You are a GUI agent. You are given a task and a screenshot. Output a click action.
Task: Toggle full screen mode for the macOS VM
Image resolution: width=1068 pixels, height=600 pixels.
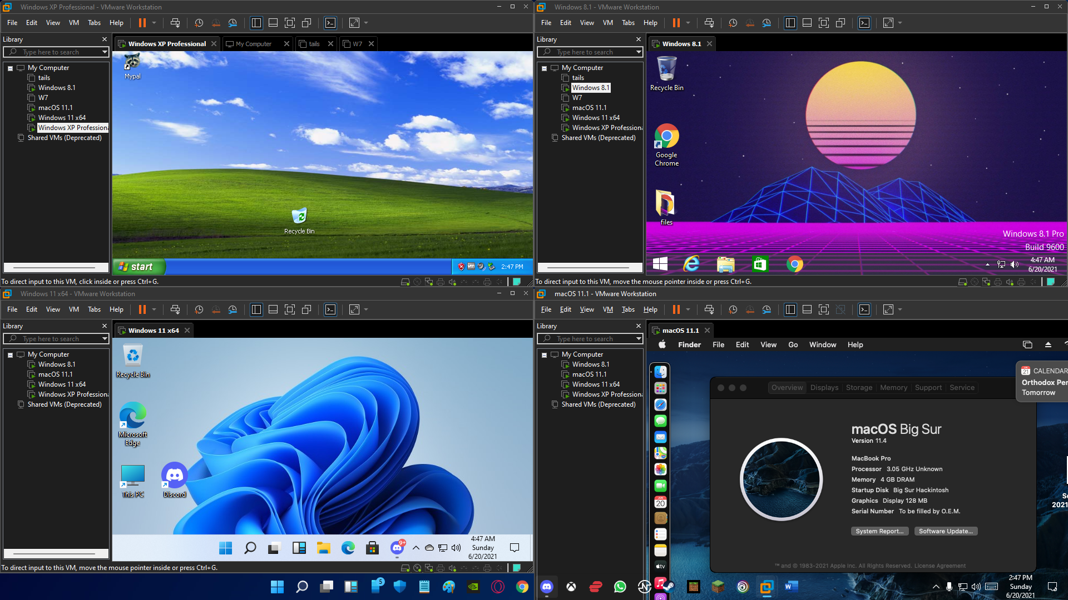[x=824, y=309]
